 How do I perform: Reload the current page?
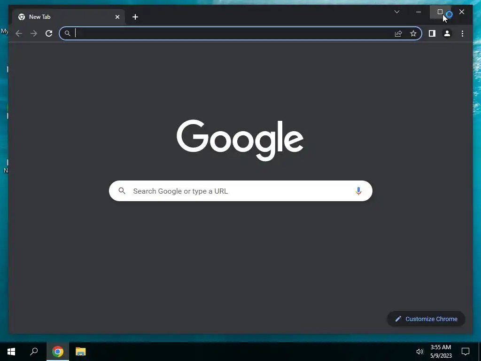(x=49, y=33)
